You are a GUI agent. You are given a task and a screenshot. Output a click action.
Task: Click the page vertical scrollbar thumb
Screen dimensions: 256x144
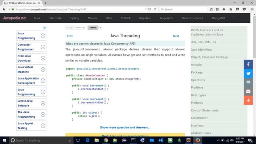tap(254, 37)
